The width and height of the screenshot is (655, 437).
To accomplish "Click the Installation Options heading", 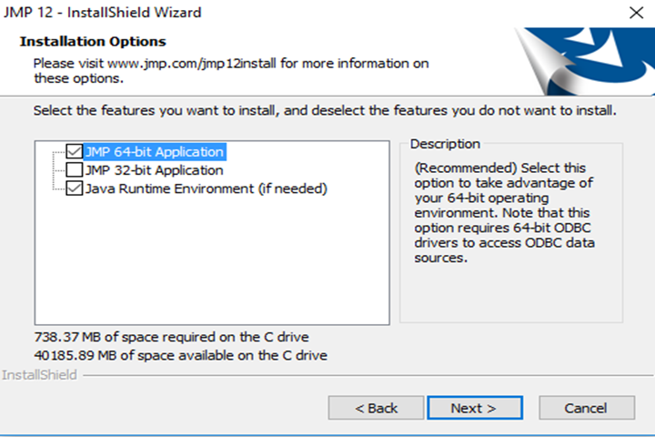I will 93,41.
